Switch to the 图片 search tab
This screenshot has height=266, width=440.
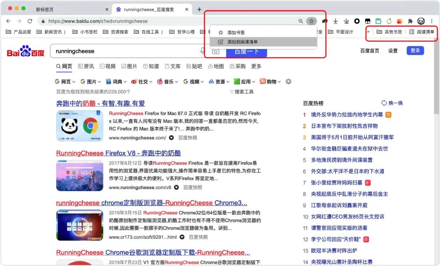(x=129, y=66)
